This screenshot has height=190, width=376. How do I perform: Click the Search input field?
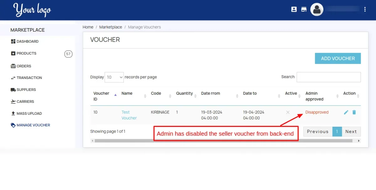(328, 77)
